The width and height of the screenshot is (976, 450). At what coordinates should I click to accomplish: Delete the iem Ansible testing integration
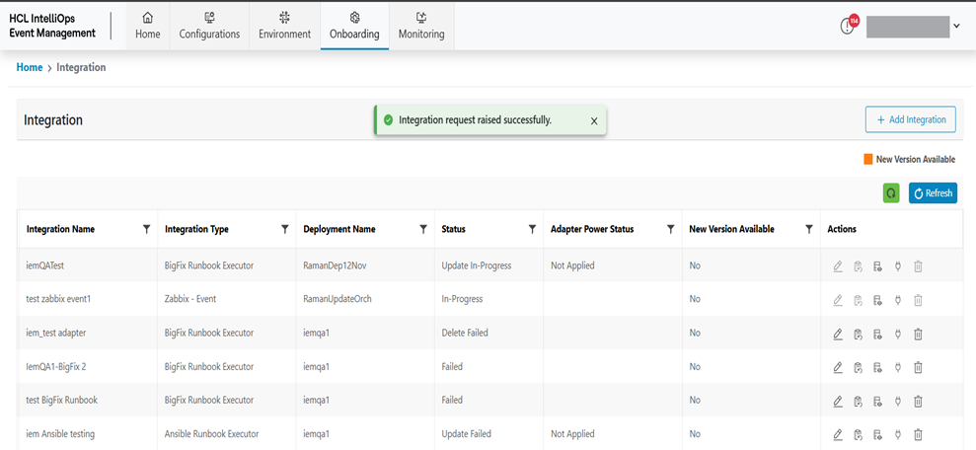coord(918,434)
